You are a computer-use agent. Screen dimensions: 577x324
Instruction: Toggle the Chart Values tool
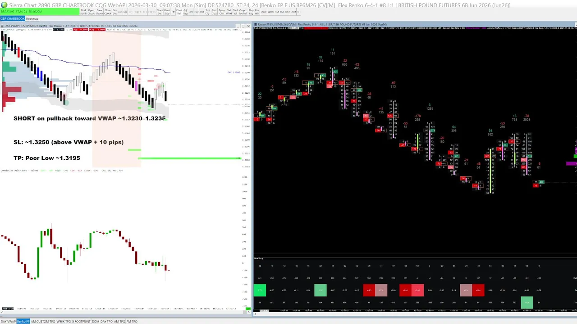coord(179,12)
